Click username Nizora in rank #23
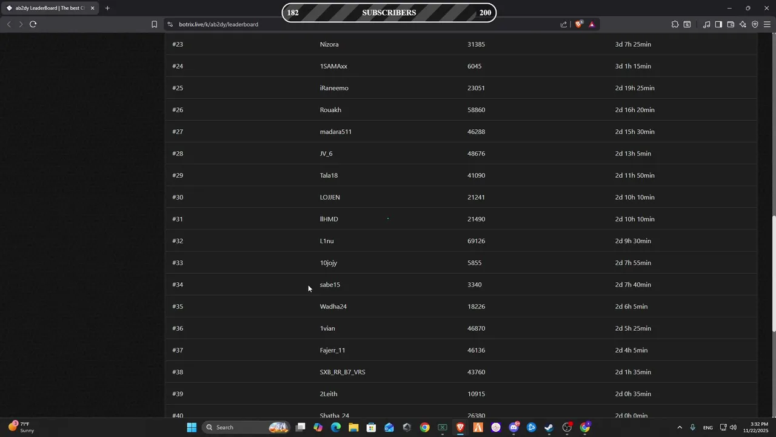Image resolution: width=776 pixels, height=437 pixels. point(329,44)
